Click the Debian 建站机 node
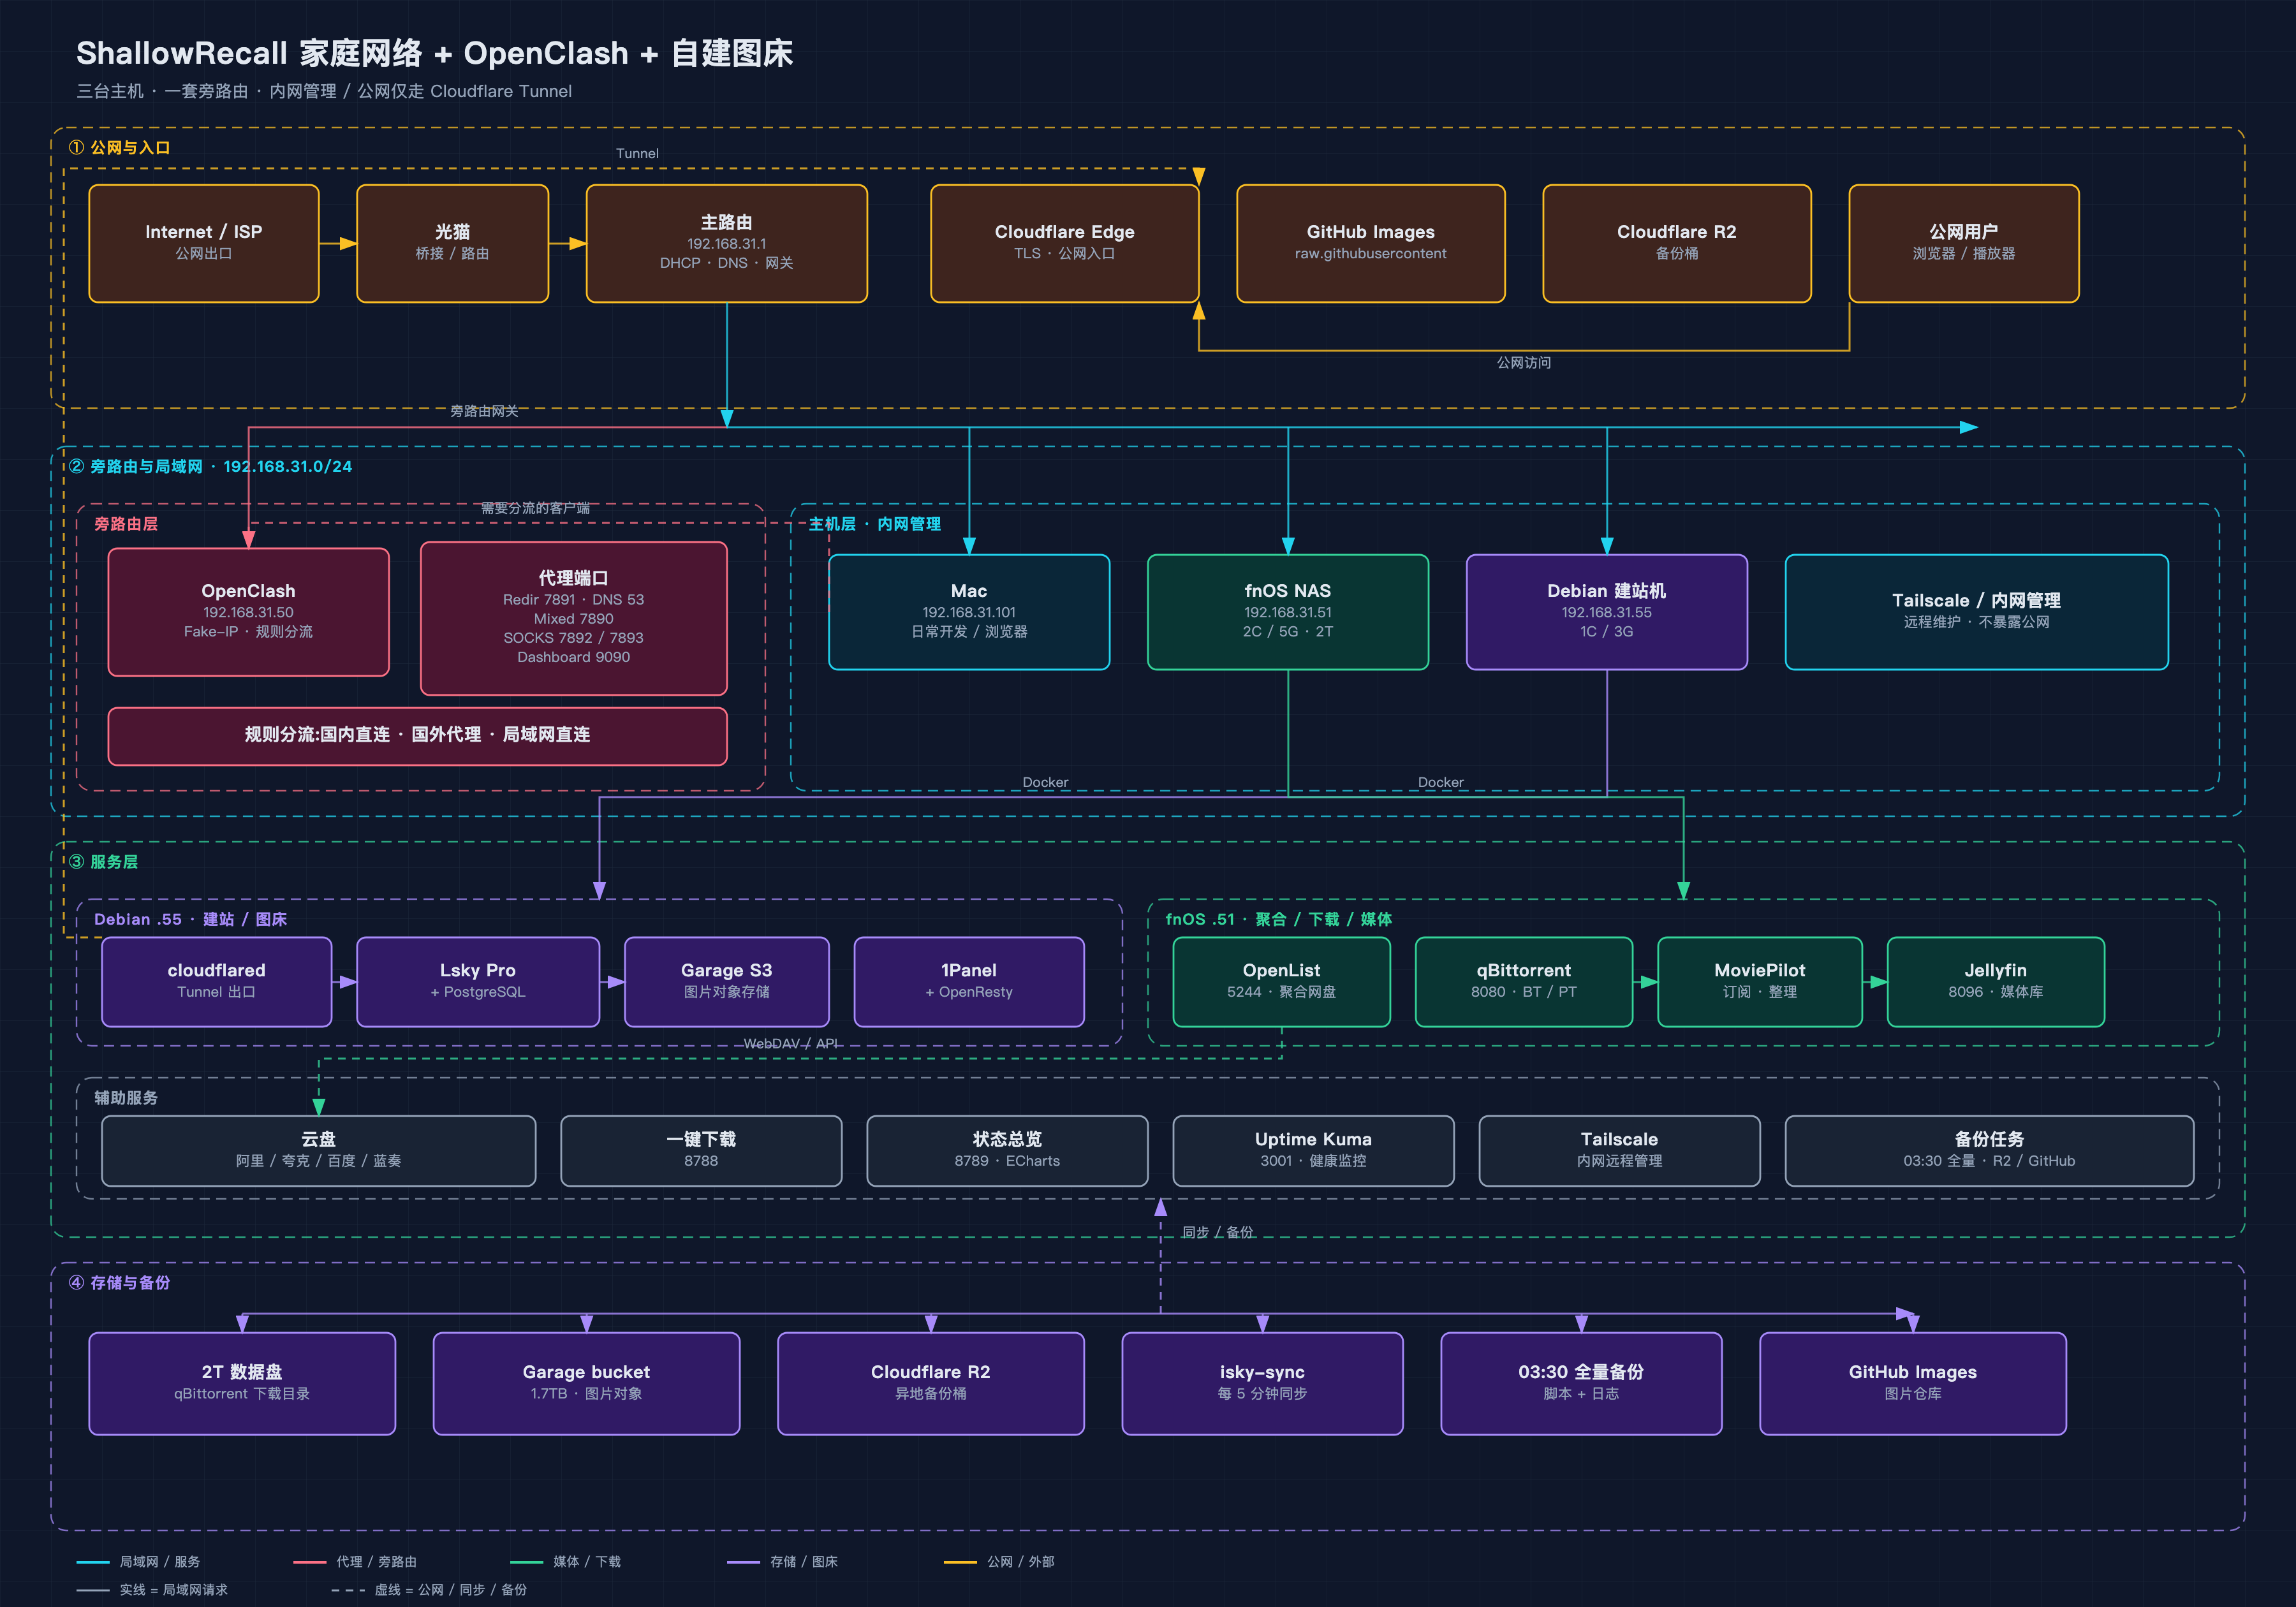 (1607, 612)
